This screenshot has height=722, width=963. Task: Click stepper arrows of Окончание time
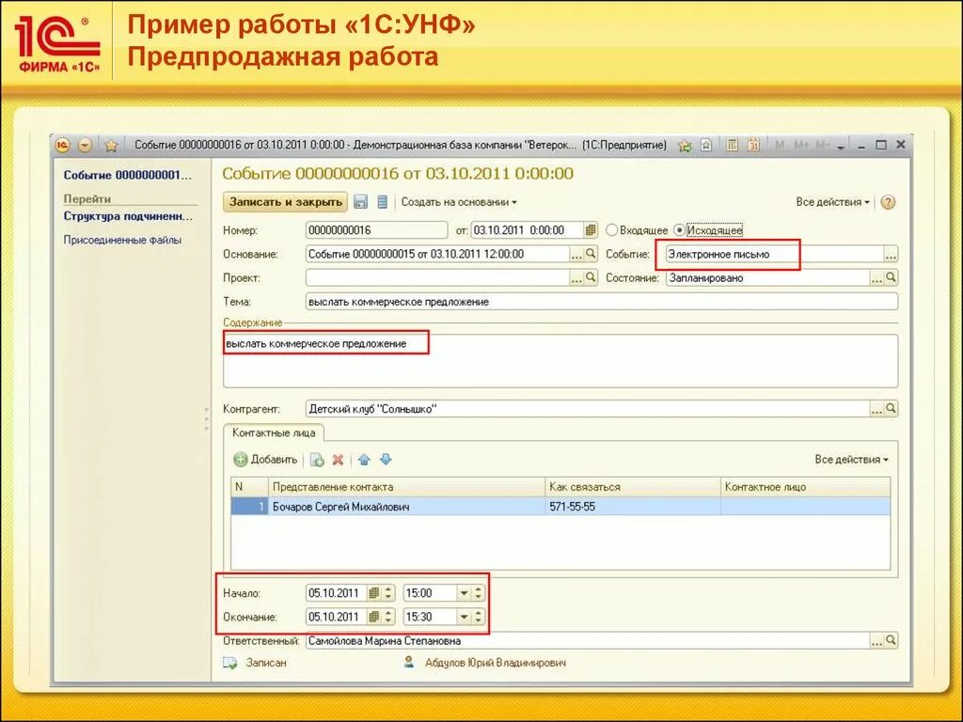pos(479,617)
